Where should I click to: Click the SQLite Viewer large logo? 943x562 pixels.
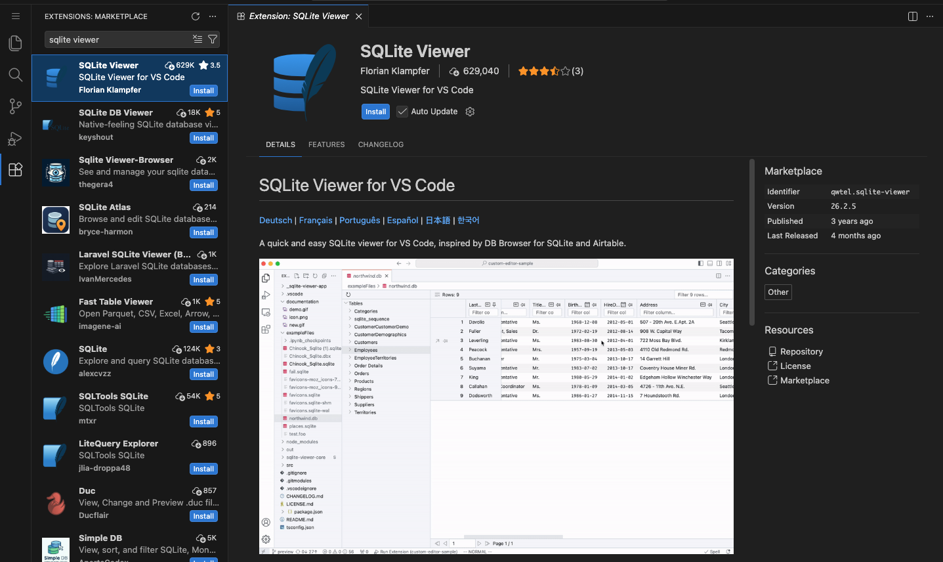(304, 83)
